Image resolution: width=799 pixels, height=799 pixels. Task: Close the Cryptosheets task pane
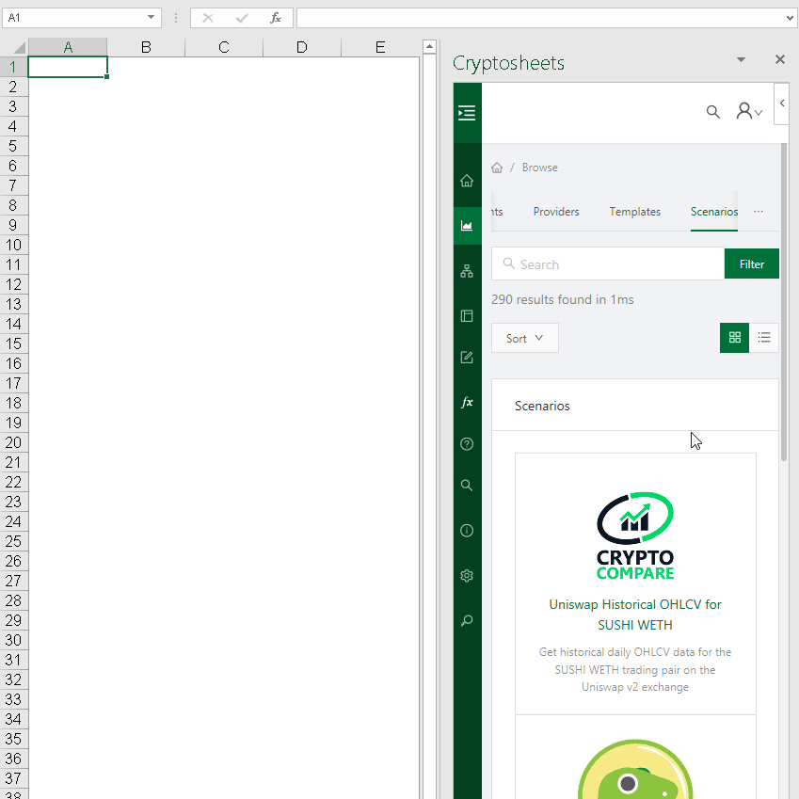point(779,59)
